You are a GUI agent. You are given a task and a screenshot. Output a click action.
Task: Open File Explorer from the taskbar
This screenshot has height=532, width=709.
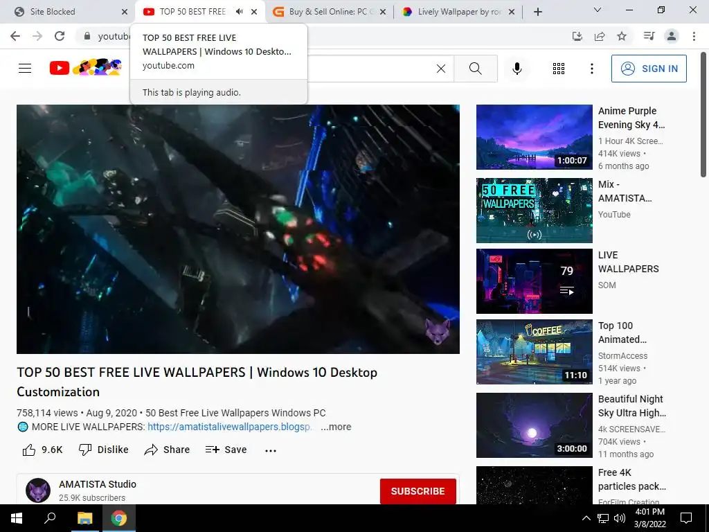(84, 518)
